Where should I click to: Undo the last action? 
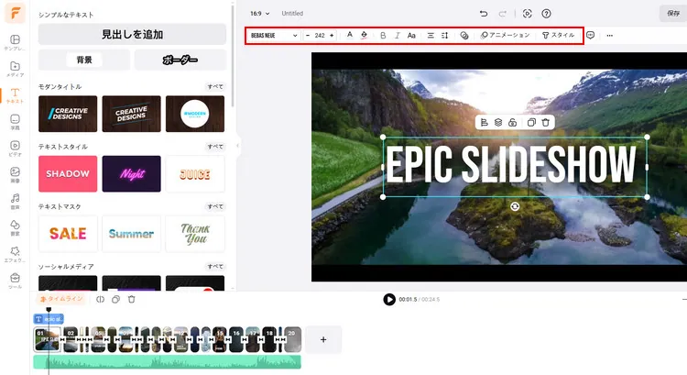click(484, 14)
